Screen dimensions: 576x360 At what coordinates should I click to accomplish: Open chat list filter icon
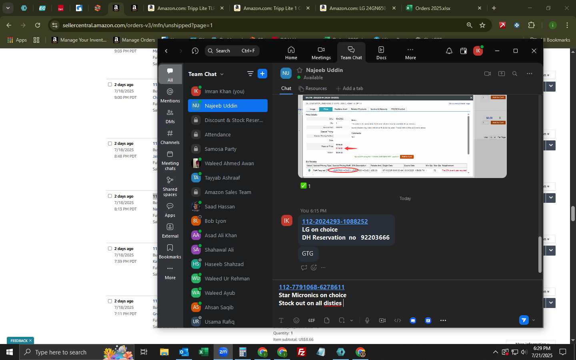250,74
